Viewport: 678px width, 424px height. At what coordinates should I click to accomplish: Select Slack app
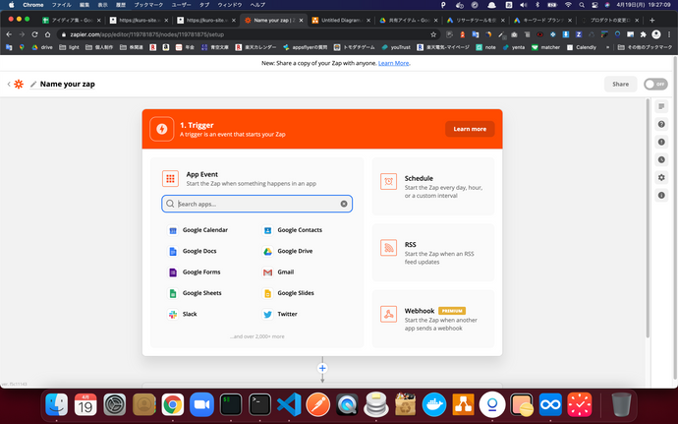(182, 314)
